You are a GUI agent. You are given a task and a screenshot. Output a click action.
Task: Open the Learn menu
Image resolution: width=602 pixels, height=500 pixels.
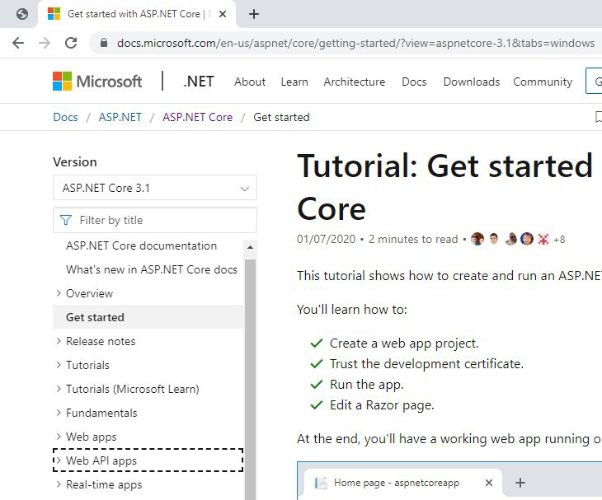(x=294, y=82)
